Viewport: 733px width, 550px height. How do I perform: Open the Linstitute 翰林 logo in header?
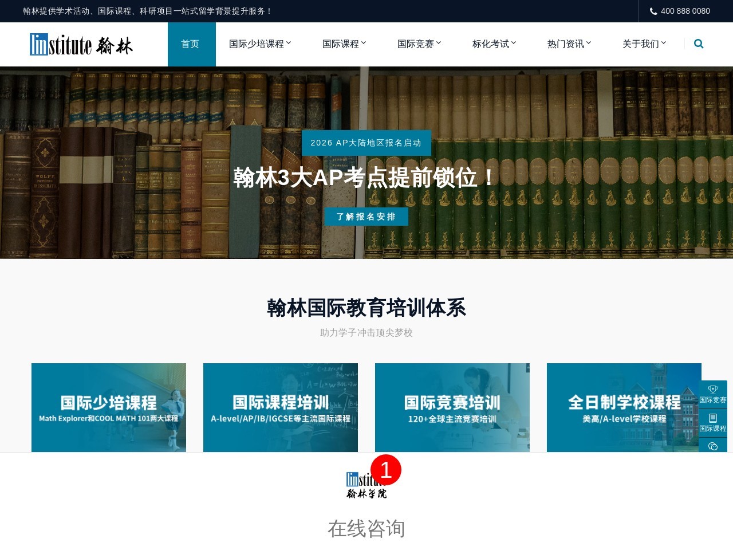pos(81,44)
